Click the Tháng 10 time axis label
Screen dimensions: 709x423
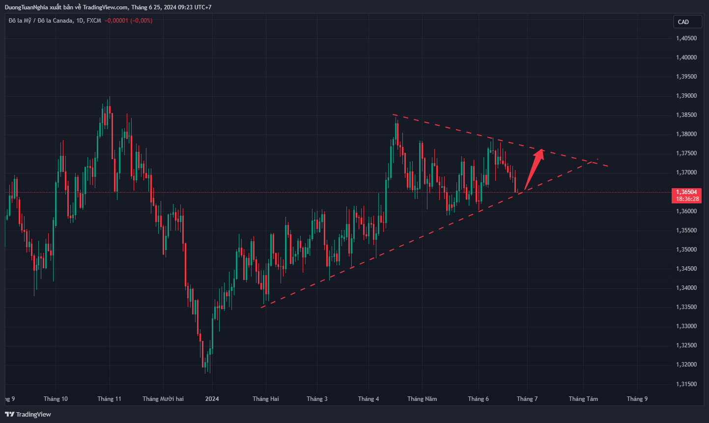pos(56,399)
